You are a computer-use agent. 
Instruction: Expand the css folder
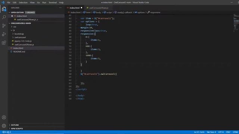click(x=12, y=27)
